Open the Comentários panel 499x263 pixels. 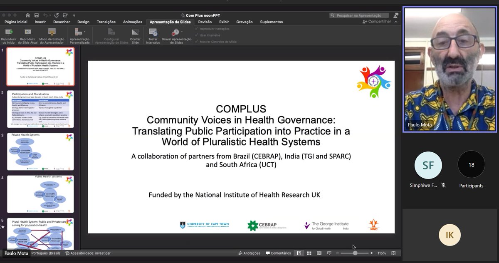[279, 253]
